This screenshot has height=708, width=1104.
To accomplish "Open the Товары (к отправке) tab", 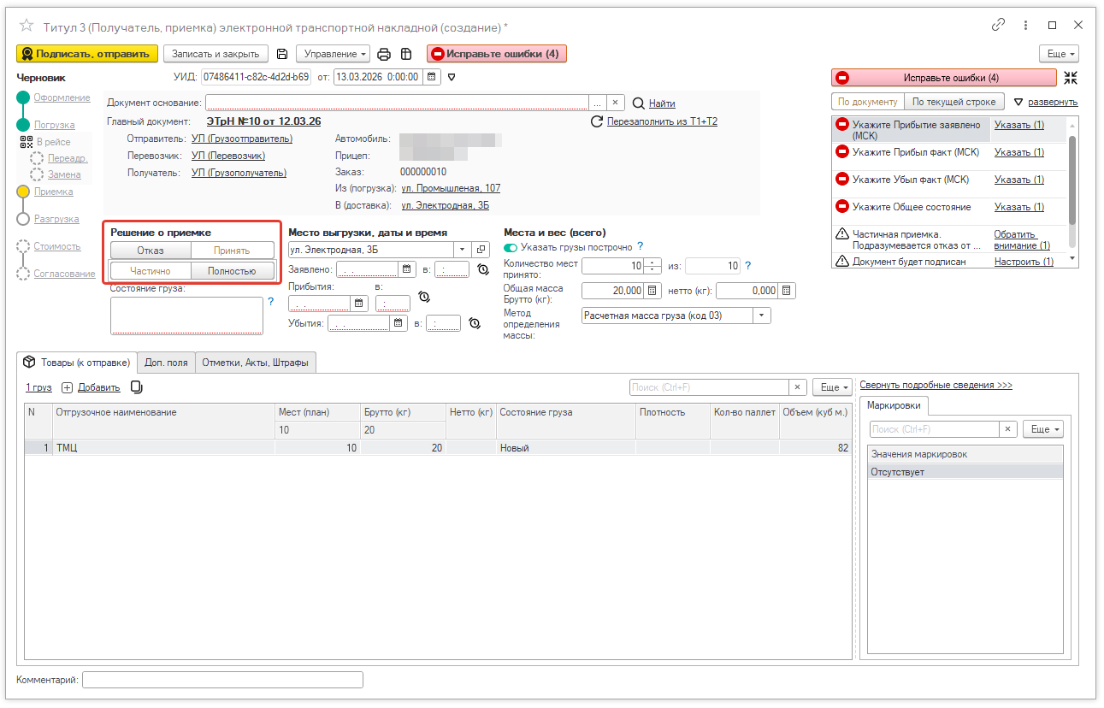I will tap(78, 362).
